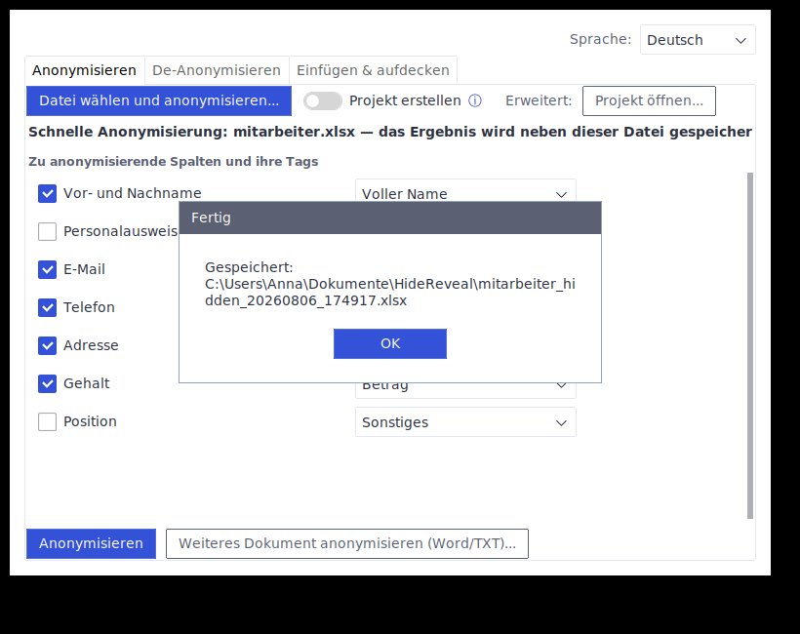The width and height of the screenshot is (800, 634).
Task: Uncheck the Telefon checkbox
Action: pyautogui.click(x=48, y=307)
